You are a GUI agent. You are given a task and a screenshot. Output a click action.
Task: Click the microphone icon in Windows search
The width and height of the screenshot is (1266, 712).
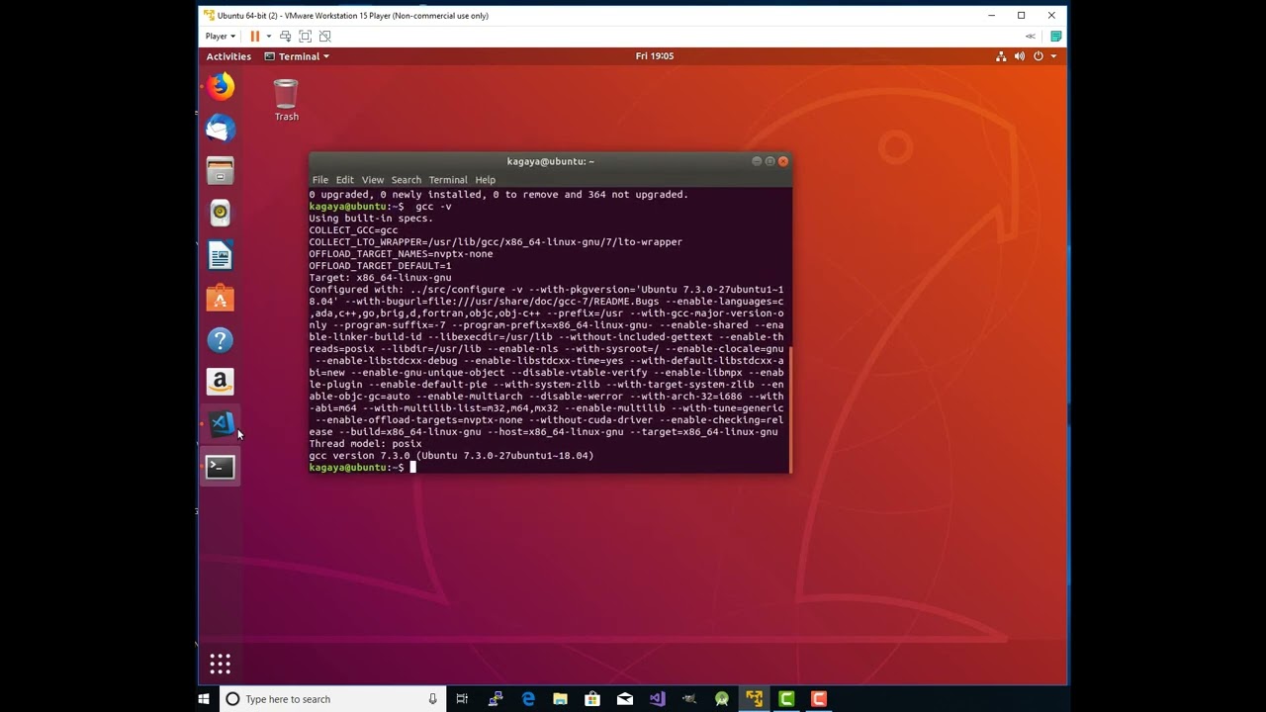coord(432,699)
